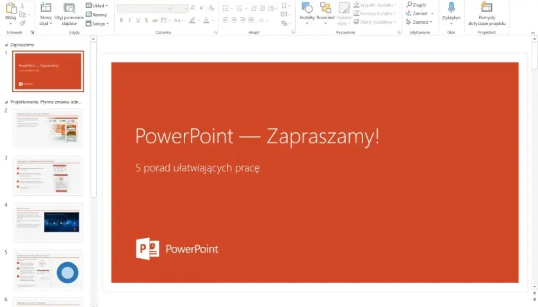Click the columns icon in Akapit group
Screen dimensions: 538x307
[263, 20]
